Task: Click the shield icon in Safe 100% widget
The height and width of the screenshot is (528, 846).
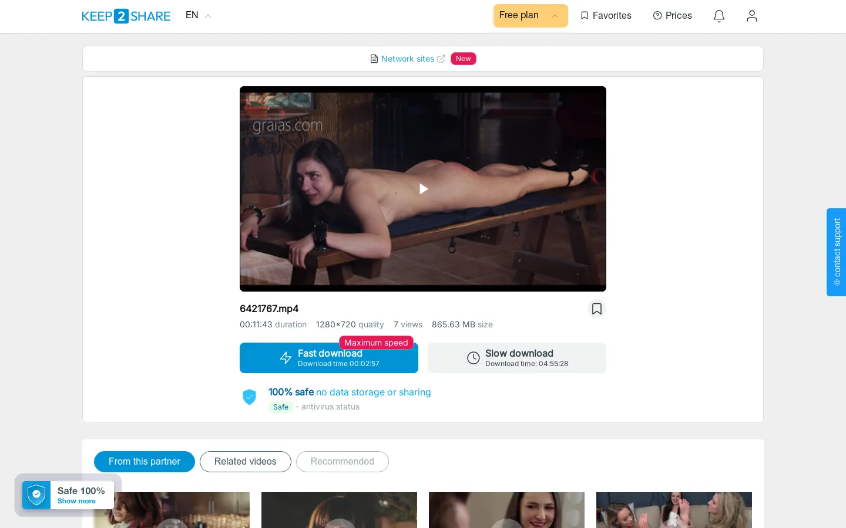Action: 36,495
